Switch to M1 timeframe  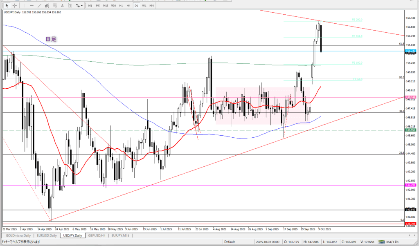click(x=90, y=5)
